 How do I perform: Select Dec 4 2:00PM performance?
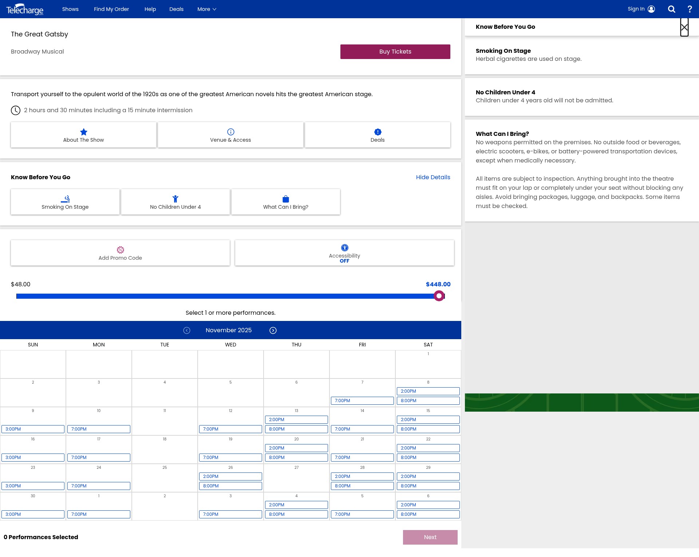[x=296, y=505]
